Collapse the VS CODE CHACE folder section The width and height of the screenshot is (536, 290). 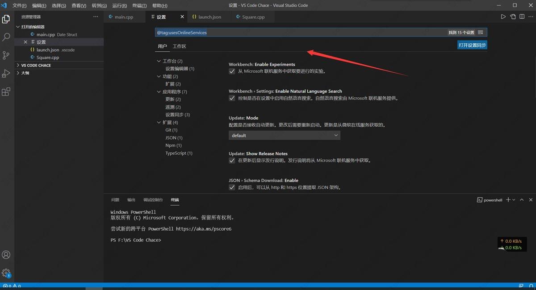point(59,65)
